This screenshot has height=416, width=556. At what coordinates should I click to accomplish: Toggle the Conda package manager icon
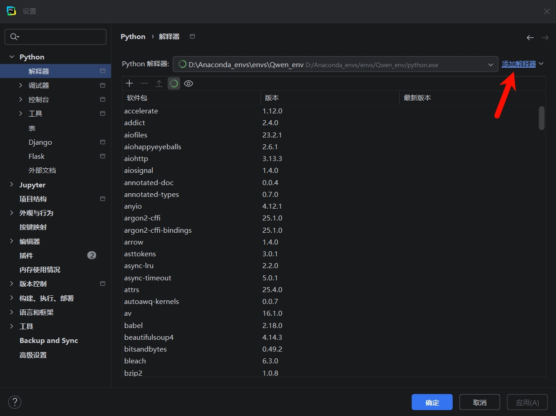click(174, 83)
